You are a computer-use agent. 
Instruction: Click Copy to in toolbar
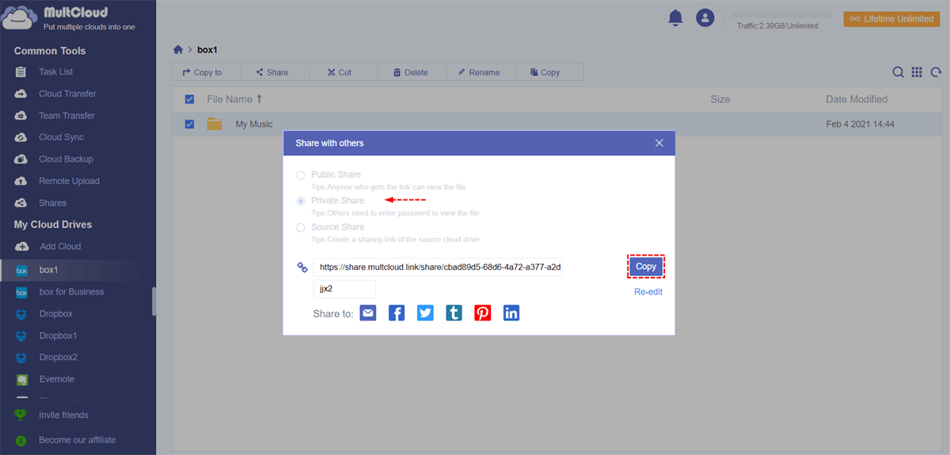coord(203,72)
